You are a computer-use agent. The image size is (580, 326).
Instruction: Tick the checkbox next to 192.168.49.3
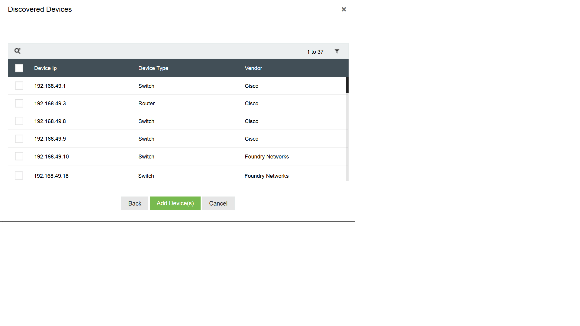click(x=19, y=103)
